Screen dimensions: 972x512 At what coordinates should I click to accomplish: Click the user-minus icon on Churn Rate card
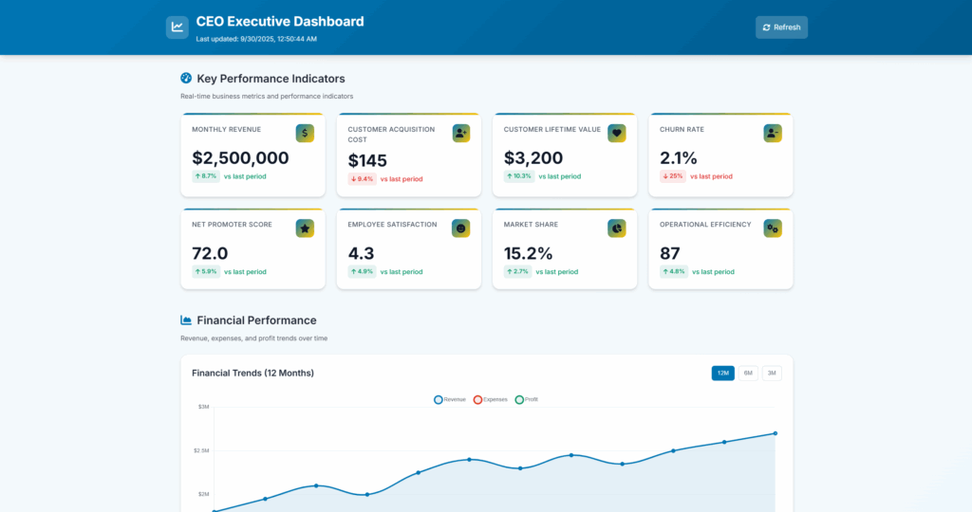point(773,134)
